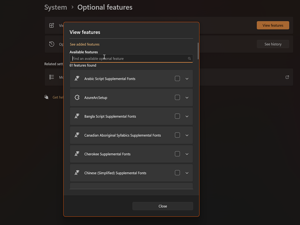Click the See history button
Image resolution: width=300 pixels, height=225 pixels.
click(273, 44)
